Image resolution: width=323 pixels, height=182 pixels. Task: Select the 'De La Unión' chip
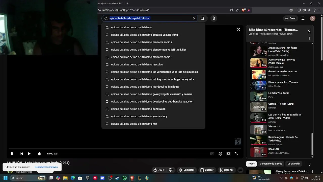pos(294,164)
